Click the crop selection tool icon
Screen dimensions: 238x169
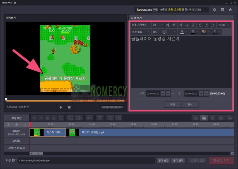[x=61, y=118]
